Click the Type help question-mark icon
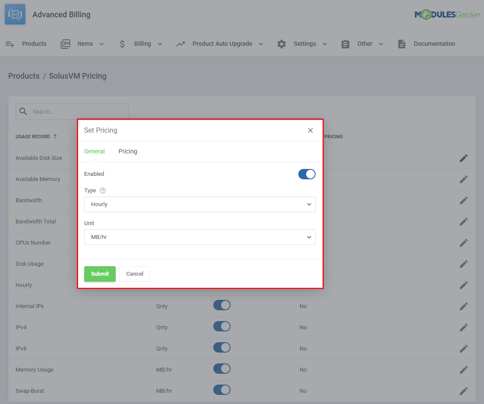The height and width of the screenshot is (404, 484). [103, 191]
